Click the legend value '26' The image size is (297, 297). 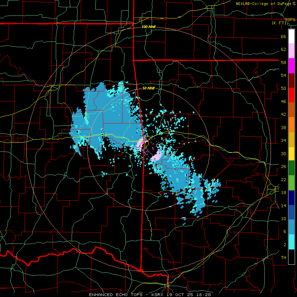click(x=283, y=167)
